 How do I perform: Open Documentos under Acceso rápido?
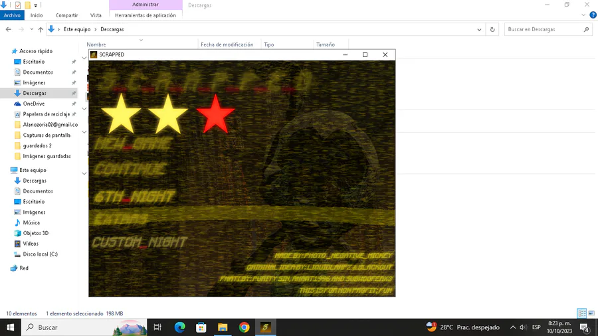[x=38, y=72]
